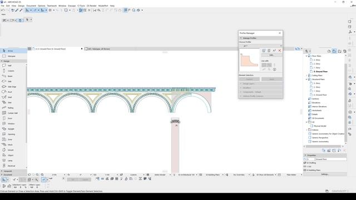Select the selected column element in drawing
Viewport: 356px width, 200px height.
175,145
